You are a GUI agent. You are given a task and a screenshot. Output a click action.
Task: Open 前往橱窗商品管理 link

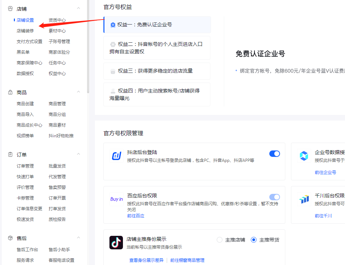187,260
